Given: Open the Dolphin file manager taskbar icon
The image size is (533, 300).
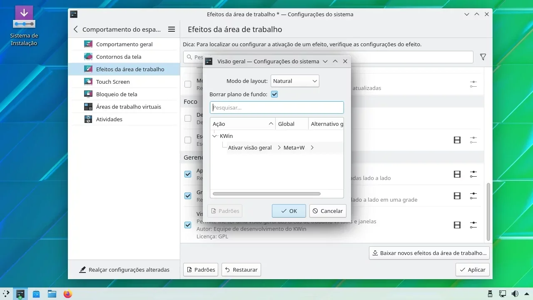Looking at the screenshot, I should coord(52,294).
